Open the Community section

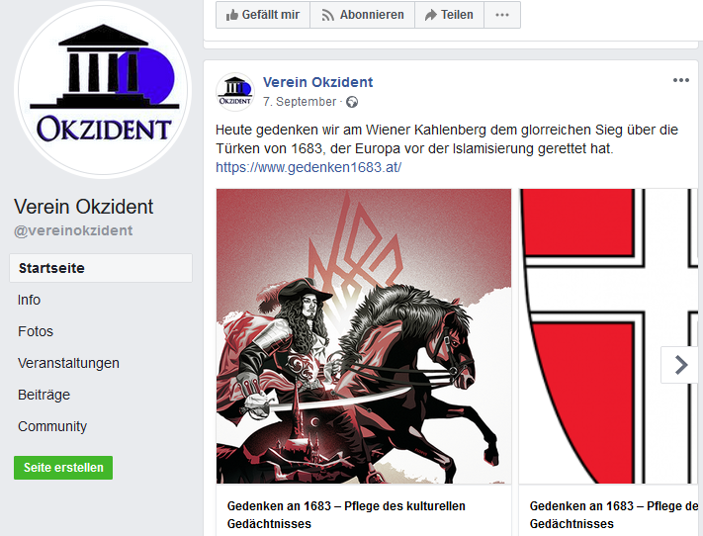tap(52, 426)
